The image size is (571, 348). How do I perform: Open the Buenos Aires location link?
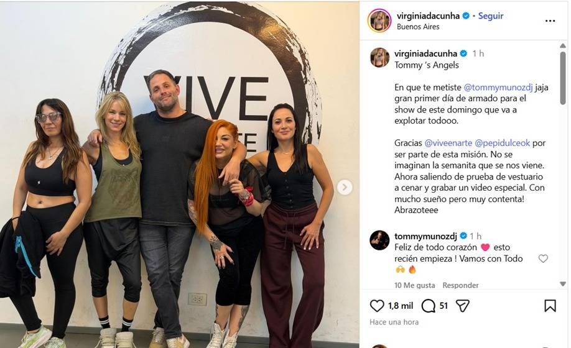418,27
